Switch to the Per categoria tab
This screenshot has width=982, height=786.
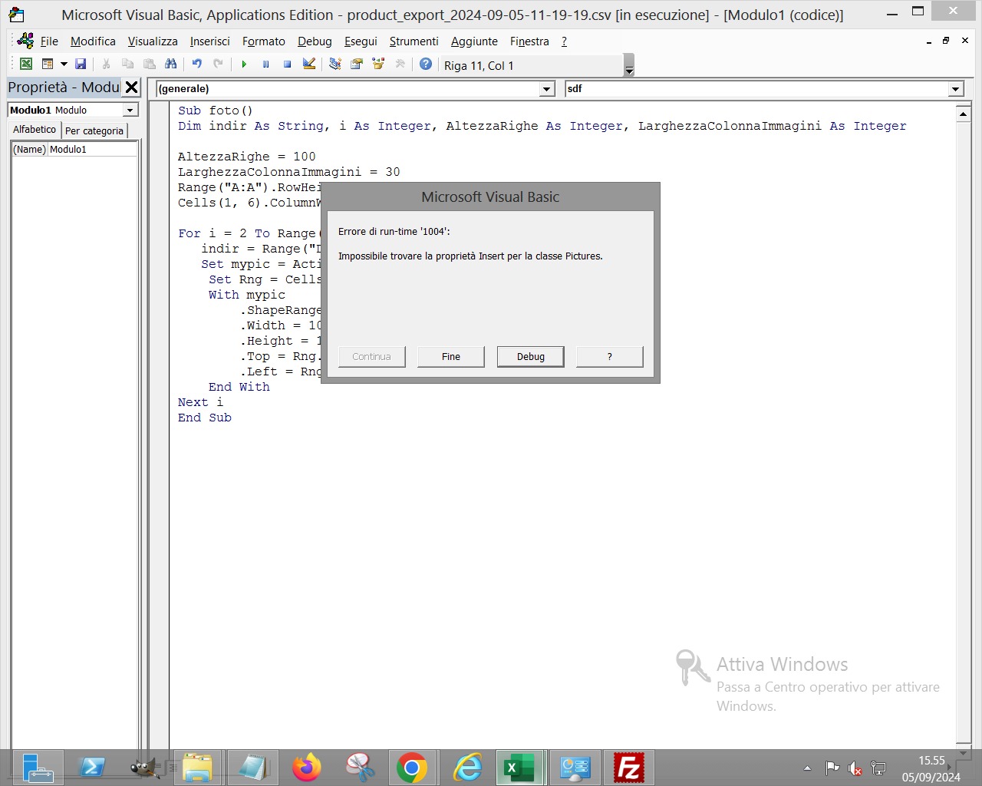coord(94,130)
